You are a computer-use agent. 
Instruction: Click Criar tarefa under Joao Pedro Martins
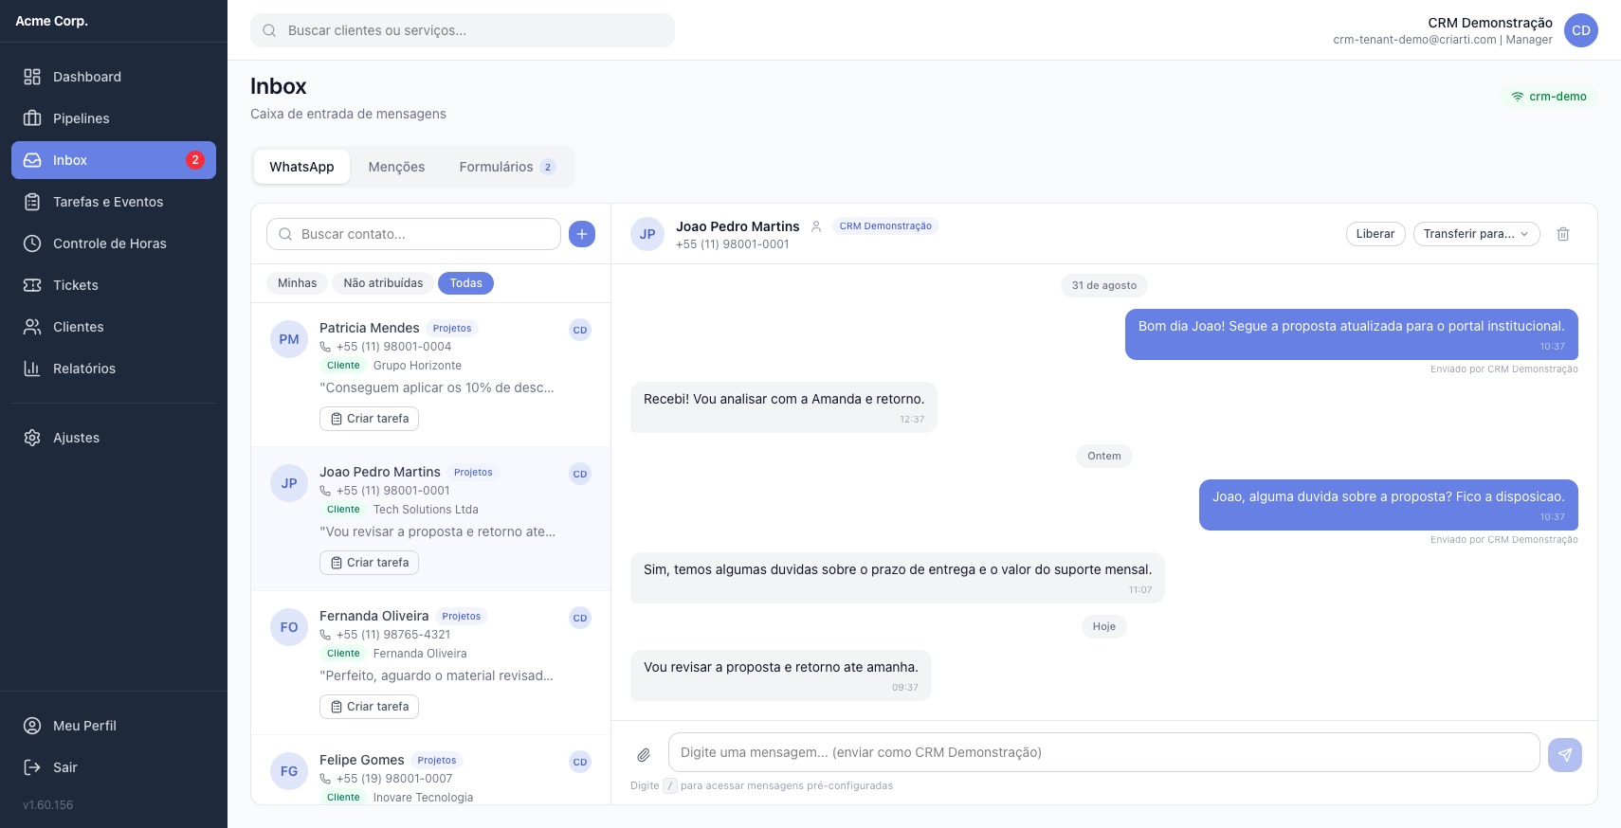point(370,563)
